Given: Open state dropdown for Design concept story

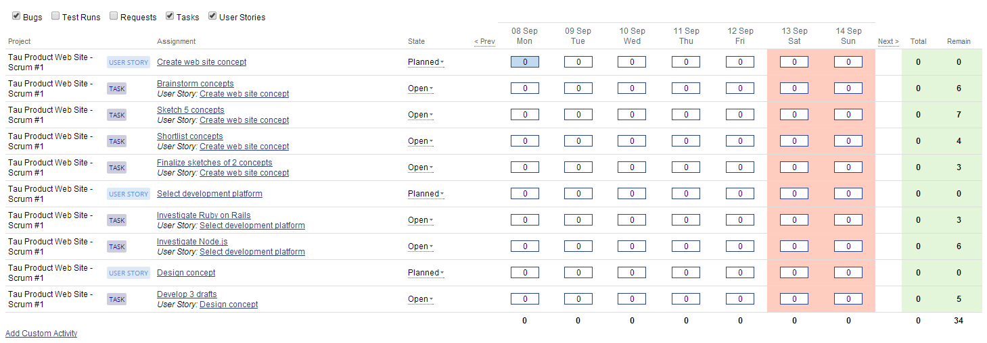Looking at the screenshot, I should pyautogui.click(x=426, y=273).
